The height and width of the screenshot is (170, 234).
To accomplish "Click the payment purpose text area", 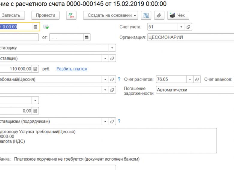I will [x=108, y=141].
